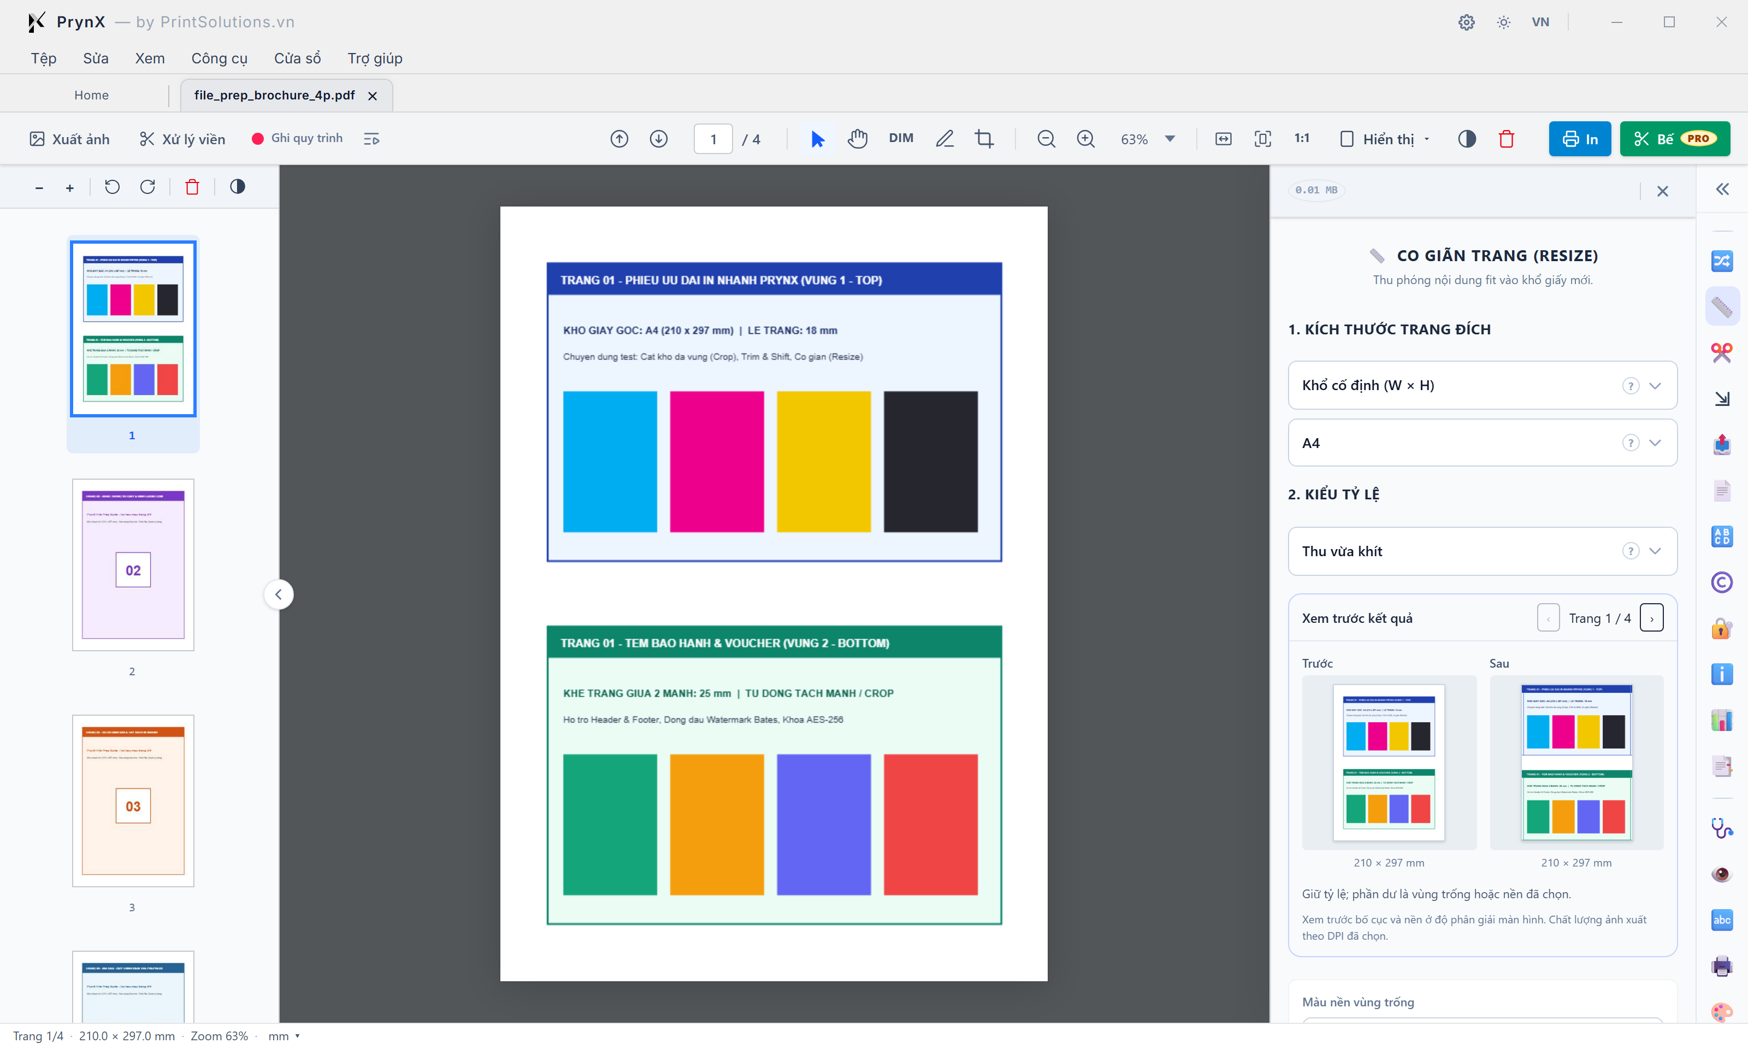Screen dimensions: 1748x1049
Task: Zoom in with the plus magnifier
Action: [1086, 139]
